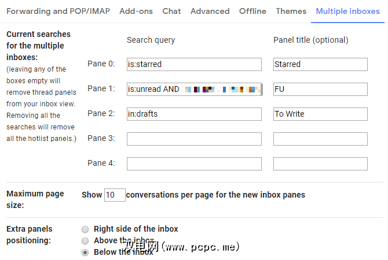Click the Multiple inboxes tab
Image resolution: width=388 pixels, height=260 pixels.
pyautogui.click(x=347, y=11)
